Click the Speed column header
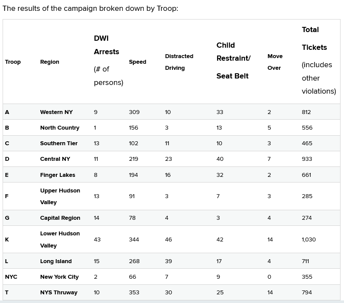Image resolution: width=344 pixels, height=303 pixels. [137, 62]
